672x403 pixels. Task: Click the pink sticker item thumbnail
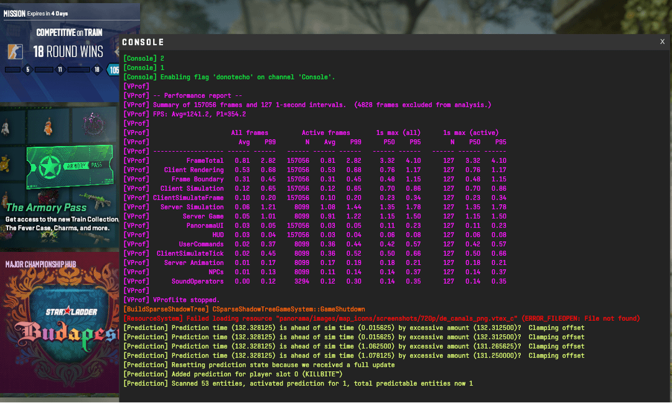pos(94,124)
